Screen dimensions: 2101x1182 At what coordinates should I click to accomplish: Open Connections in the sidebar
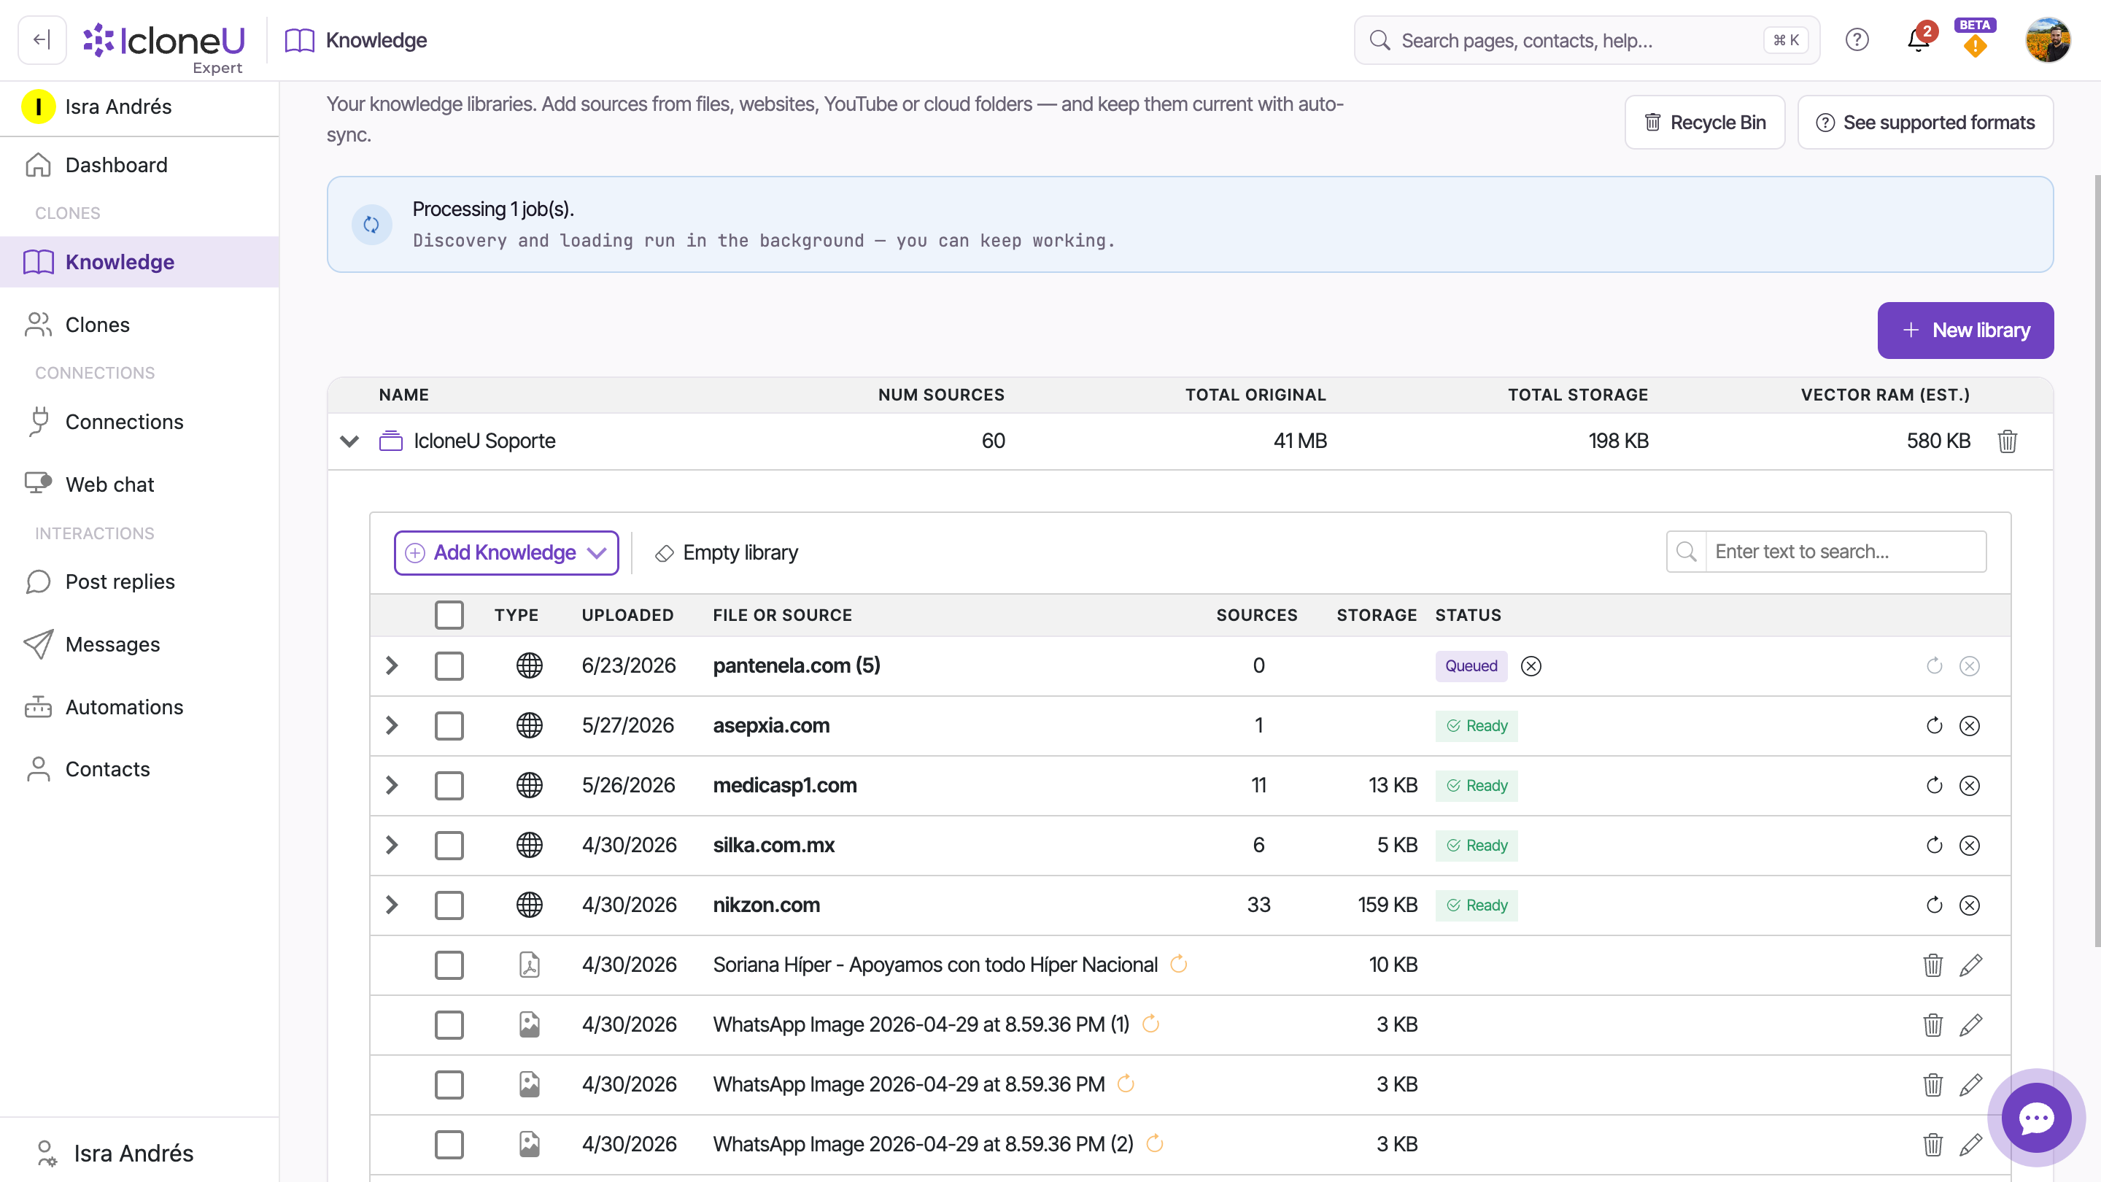click(x=139, y=422)
